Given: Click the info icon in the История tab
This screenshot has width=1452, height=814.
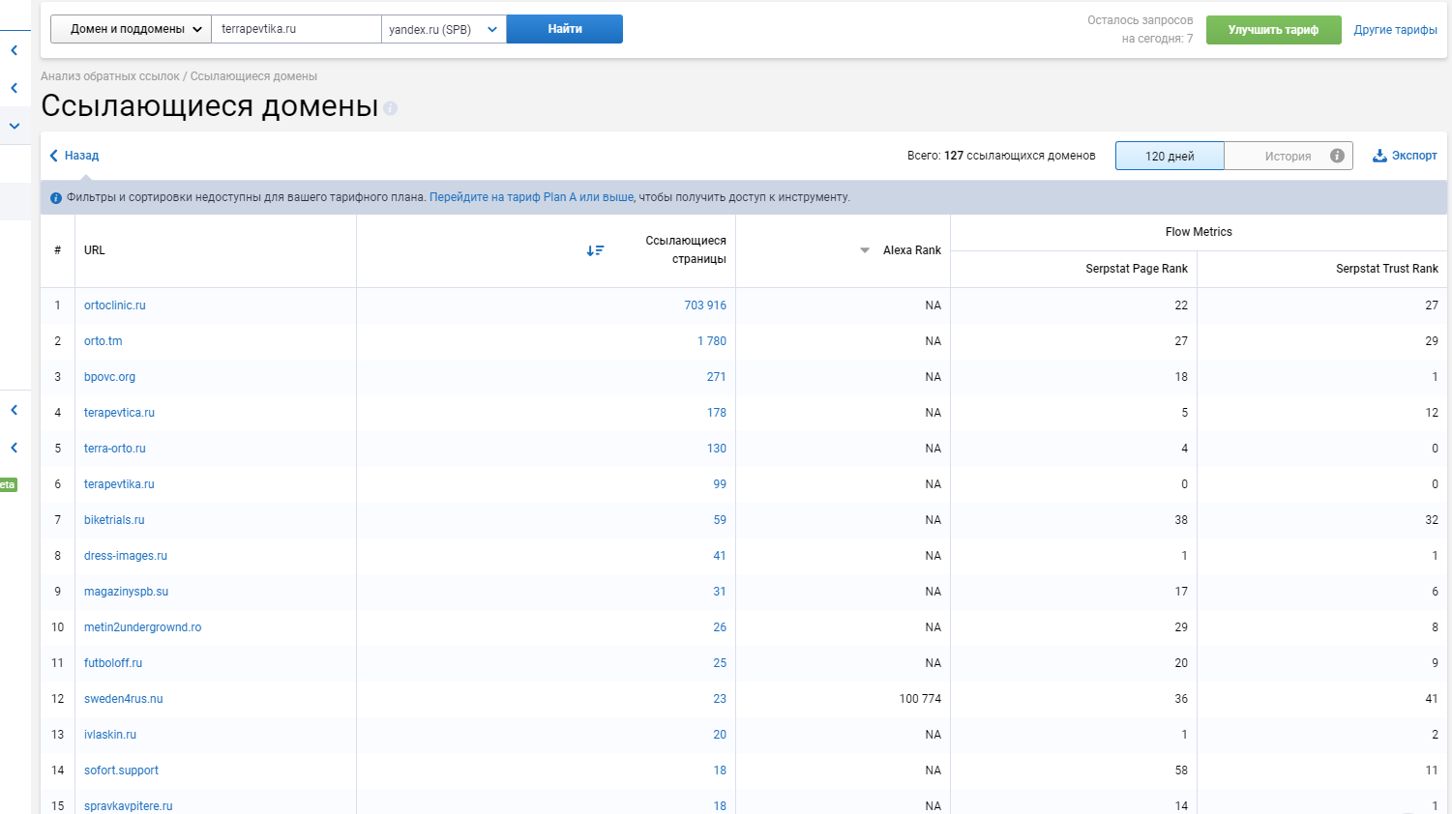Looking at the screenshot, I should click(x=1337, y=156).
